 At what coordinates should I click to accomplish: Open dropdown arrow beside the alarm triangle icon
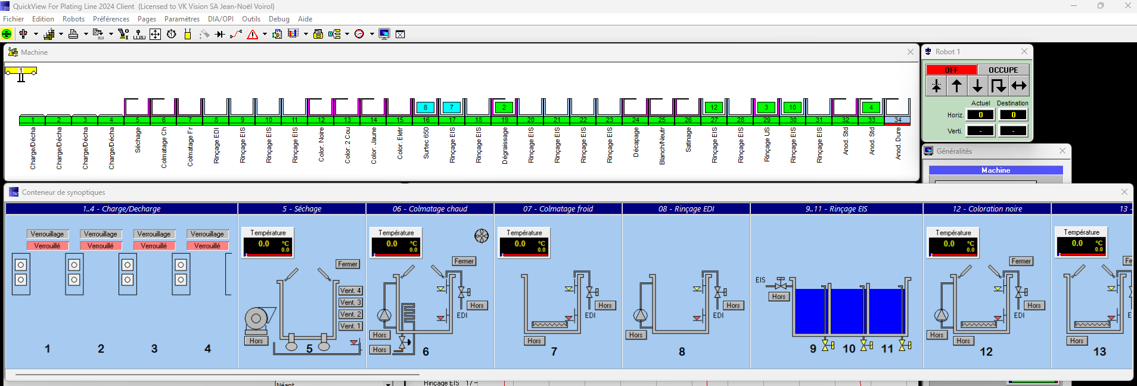tap(265, 34)
